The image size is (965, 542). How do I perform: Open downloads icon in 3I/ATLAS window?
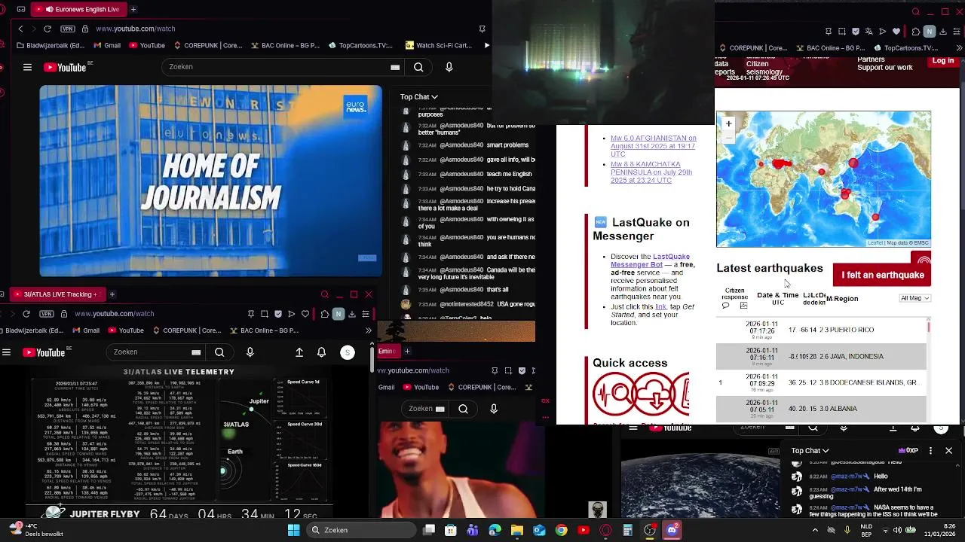(352, 314)
